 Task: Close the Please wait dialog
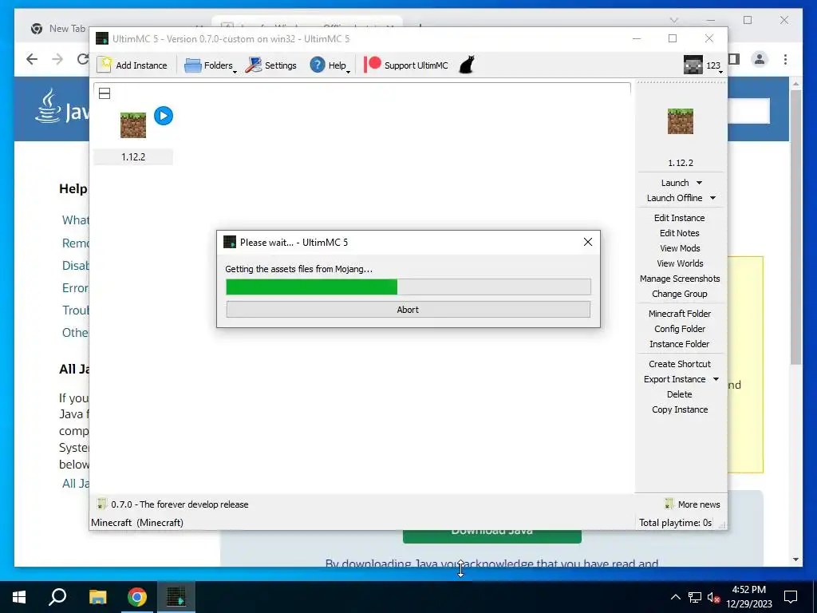coord(588,242)
